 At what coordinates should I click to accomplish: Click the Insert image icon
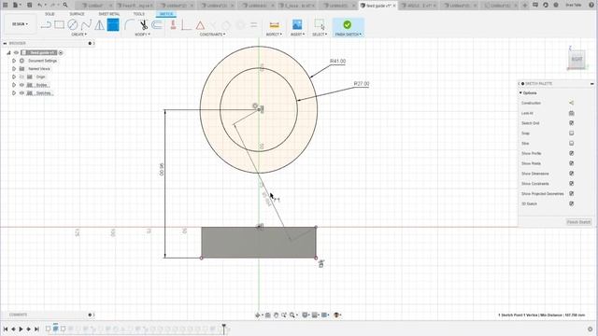point(297,25)
